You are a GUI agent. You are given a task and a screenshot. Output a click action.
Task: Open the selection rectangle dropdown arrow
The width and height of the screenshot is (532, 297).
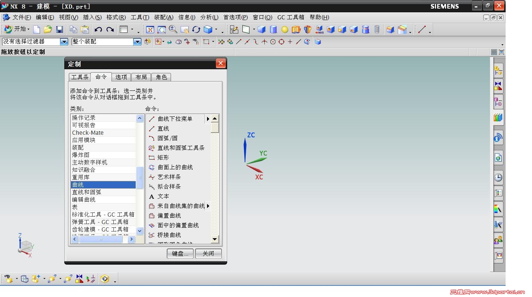(213, 42)
